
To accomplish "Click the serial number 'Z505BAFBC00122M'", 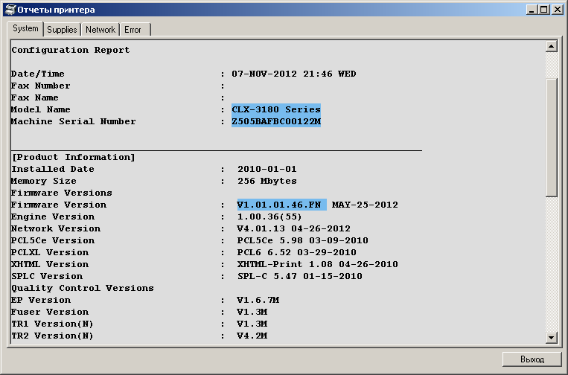I will coord(276,121).
